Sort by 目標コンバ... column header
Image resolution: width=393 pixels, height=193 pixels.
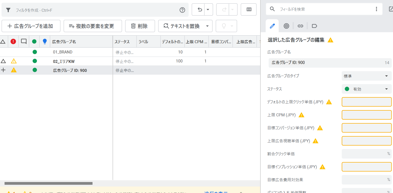pyautogui.click(x=221, y=42)
